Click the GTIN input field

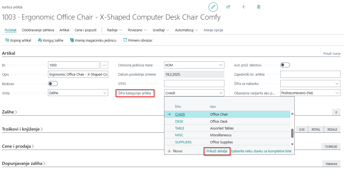194,84
